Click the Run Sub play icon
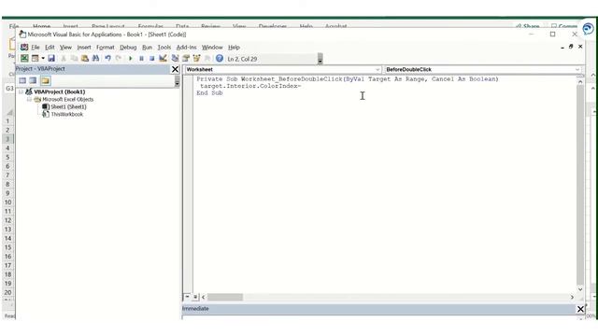This screenshot has width=598, height=336. (x=131, y=58)
